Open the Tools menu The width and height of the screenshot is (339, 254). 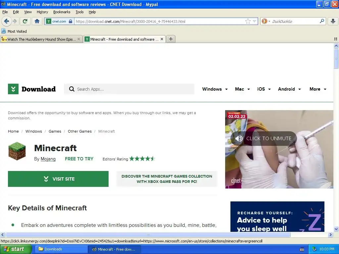pyautogui.click(x=79, y=12)
